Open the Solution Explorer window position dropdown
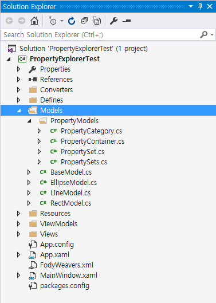 click(191, 6)
